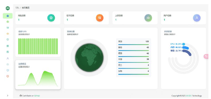Click the progress bar under 加纳
211x99 pixels.
coord(133,74)
